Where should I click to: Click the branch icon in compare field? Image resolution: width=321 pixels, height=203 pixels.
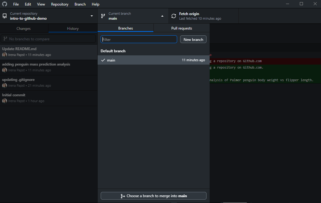5,39
